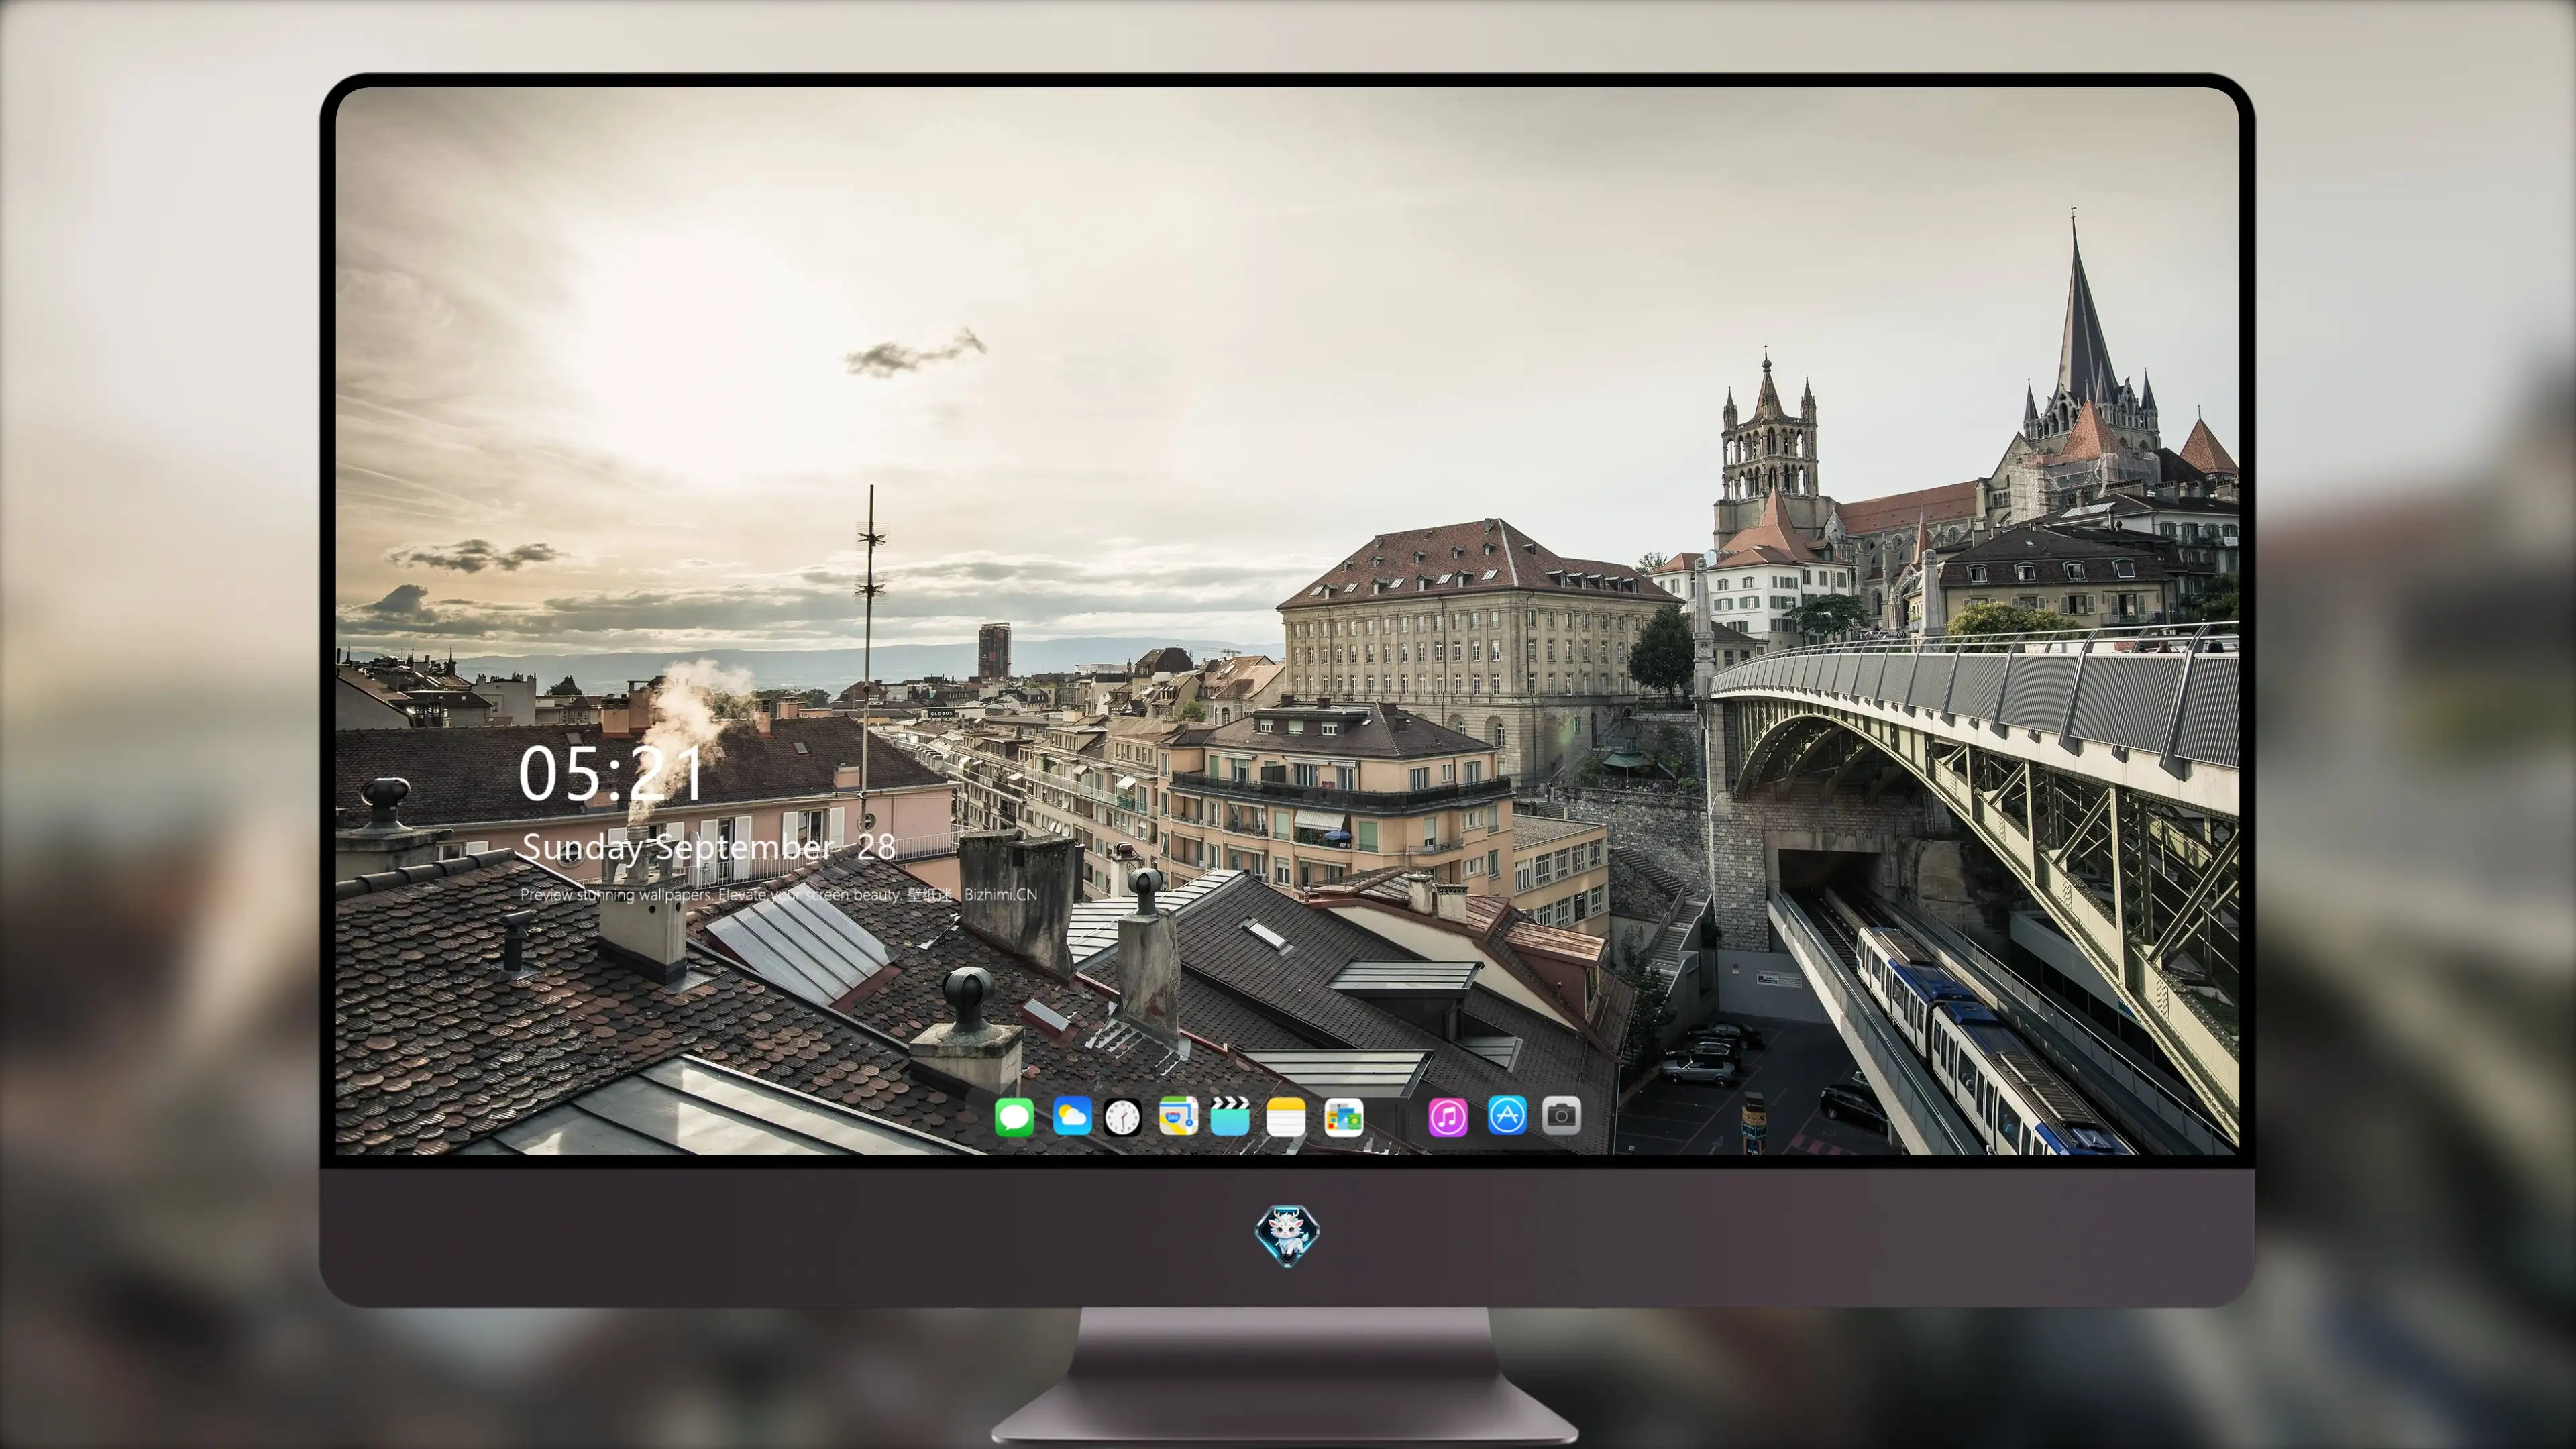Open the Videos clapperboard app in the dock
The height and width of the screenshot is (1449, 2576).
[x=1230, y=1116]
